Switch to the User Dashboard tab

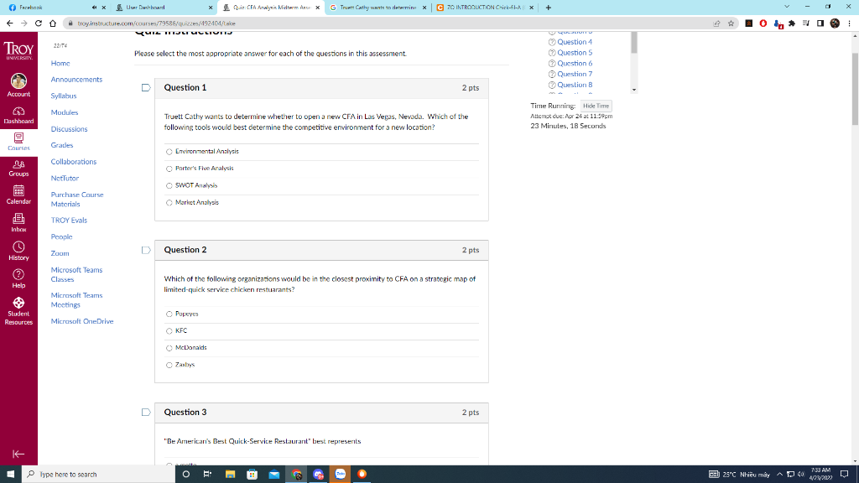click(x=164, y=8)
